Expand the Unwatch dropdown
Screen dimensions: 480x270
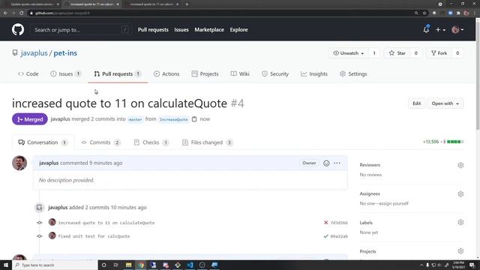tap(349, 53)
